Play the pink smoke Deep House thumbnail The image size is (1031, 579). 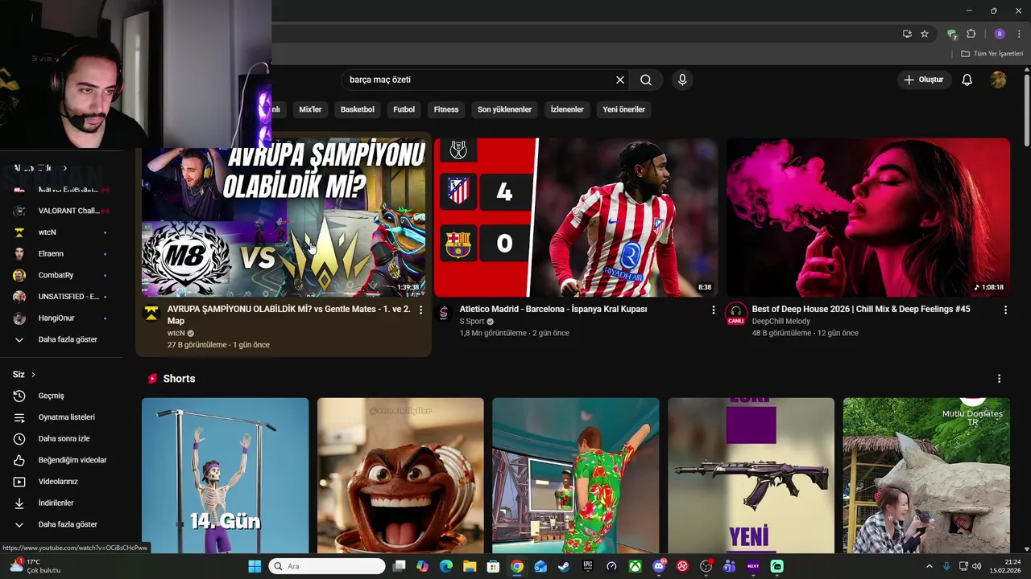coord(868,217)
